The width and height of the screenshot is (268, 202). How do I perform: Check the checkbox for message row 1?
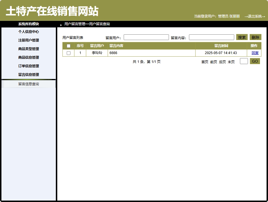[68, 53]
